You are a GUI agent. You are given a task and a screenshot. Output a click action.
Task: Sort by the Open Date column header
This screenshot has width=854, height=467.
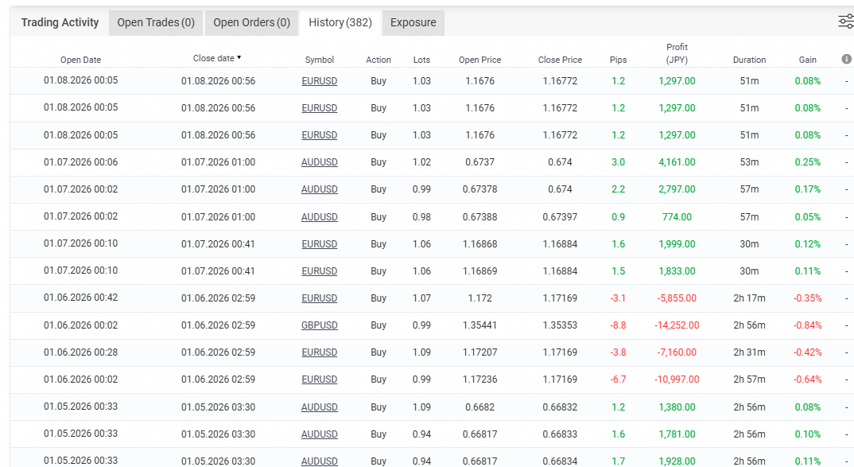point(80,60)
